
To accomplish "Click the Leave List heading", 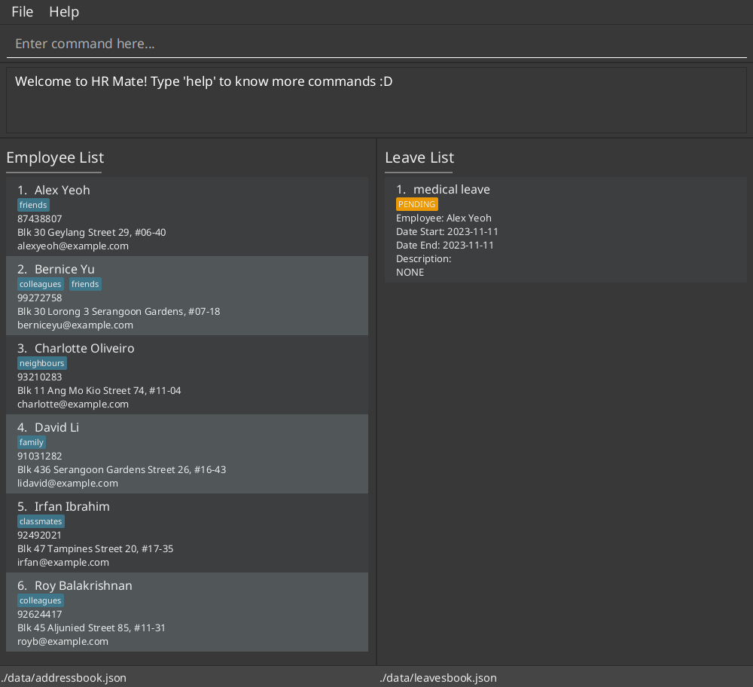I will 419,157.
